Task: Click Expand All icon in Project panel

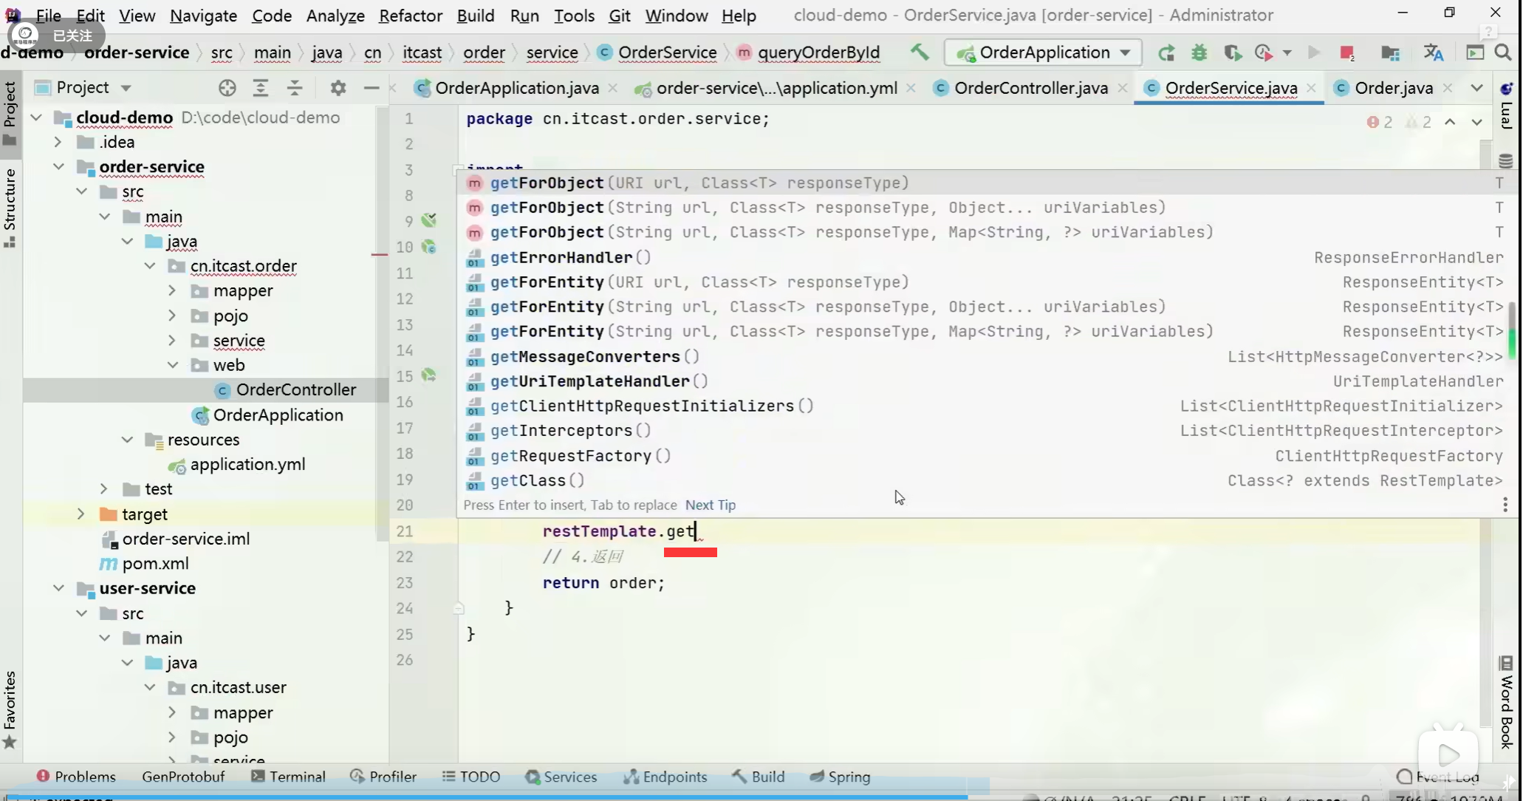Action: (261, 88)
